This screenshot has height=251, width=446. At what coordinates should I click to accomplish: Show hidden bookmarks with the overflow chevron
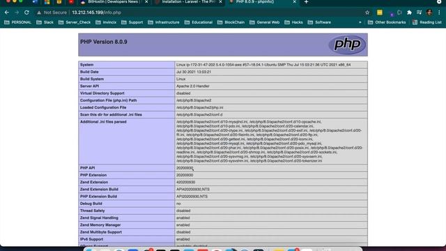(x=360, y=22)
